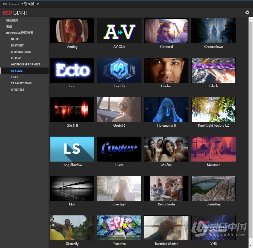Open the settings gear icon

point(247,12)
